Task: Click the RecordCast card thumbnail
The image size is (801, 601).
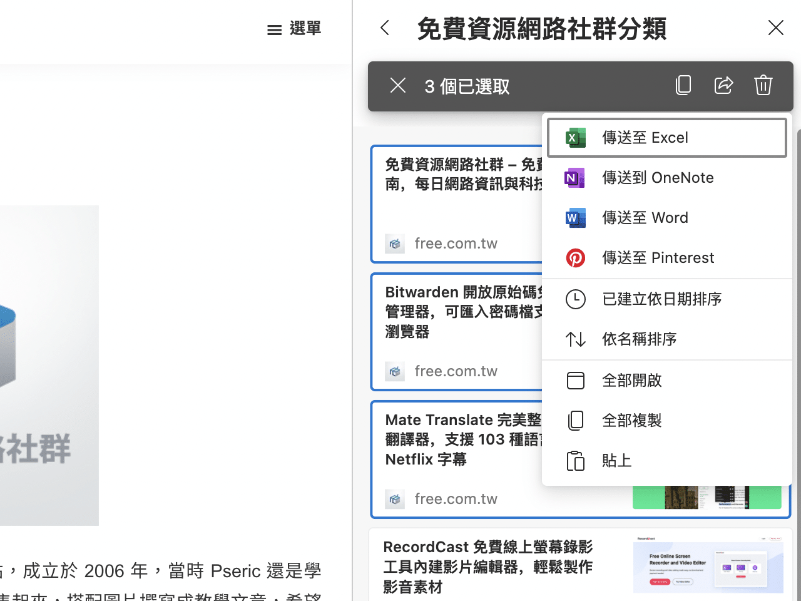Action: 708,565
